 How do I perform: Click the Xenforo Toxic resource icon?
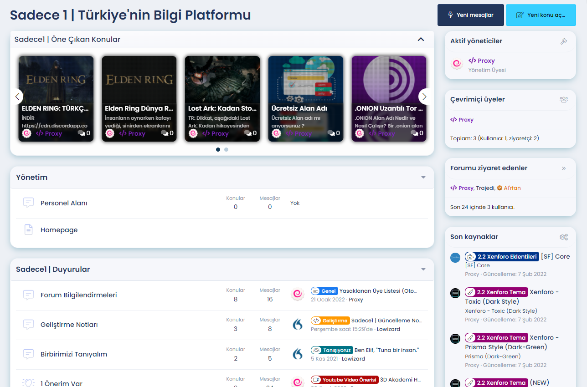click(x=455, y=293)
